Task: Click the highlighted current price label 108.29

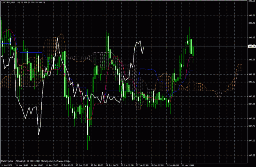Action: pyautogui.click(x=251, y=47)
